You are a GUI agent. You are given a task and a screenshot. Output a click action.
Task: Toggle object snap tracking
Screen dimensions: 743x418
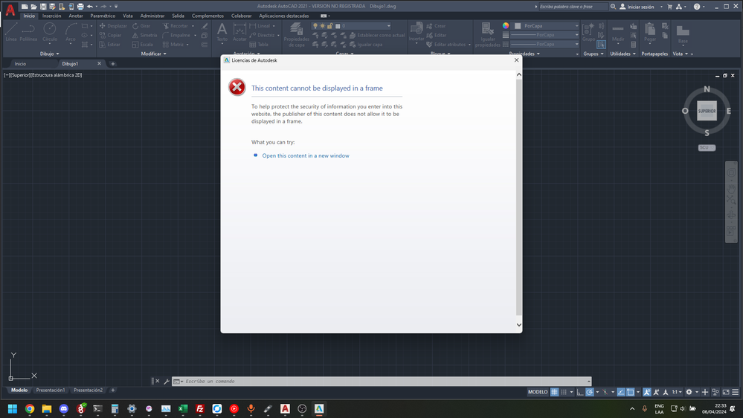tap(621, 392)
